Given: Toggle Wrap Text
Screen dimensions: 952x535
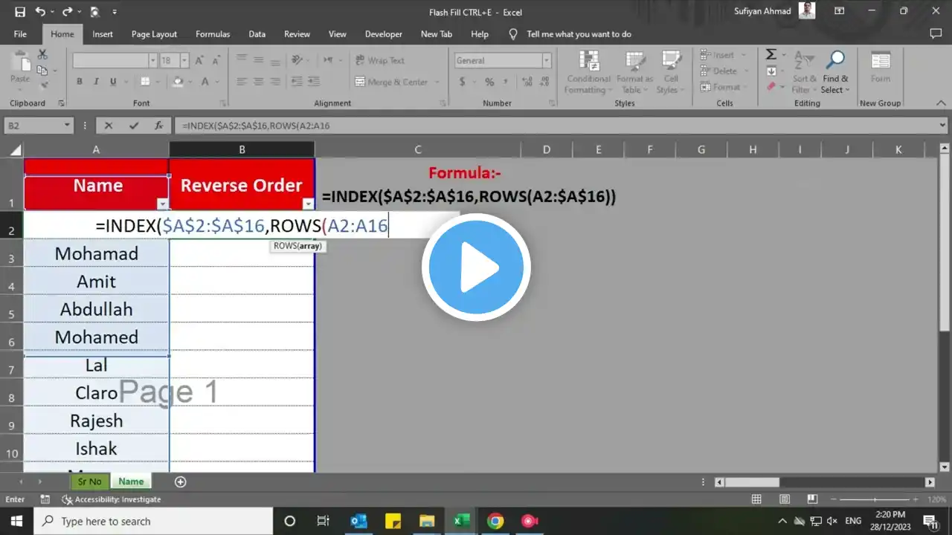Looking at the screenshot, I should click(x=380, y=60).
